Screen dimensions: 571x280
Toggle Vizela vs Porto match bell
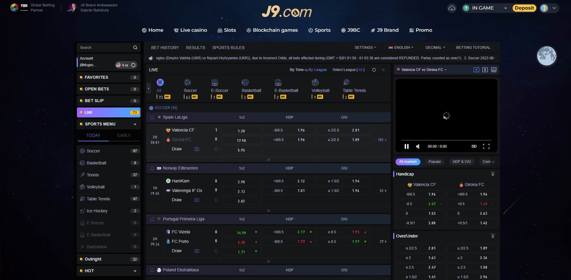click(216, 251)
